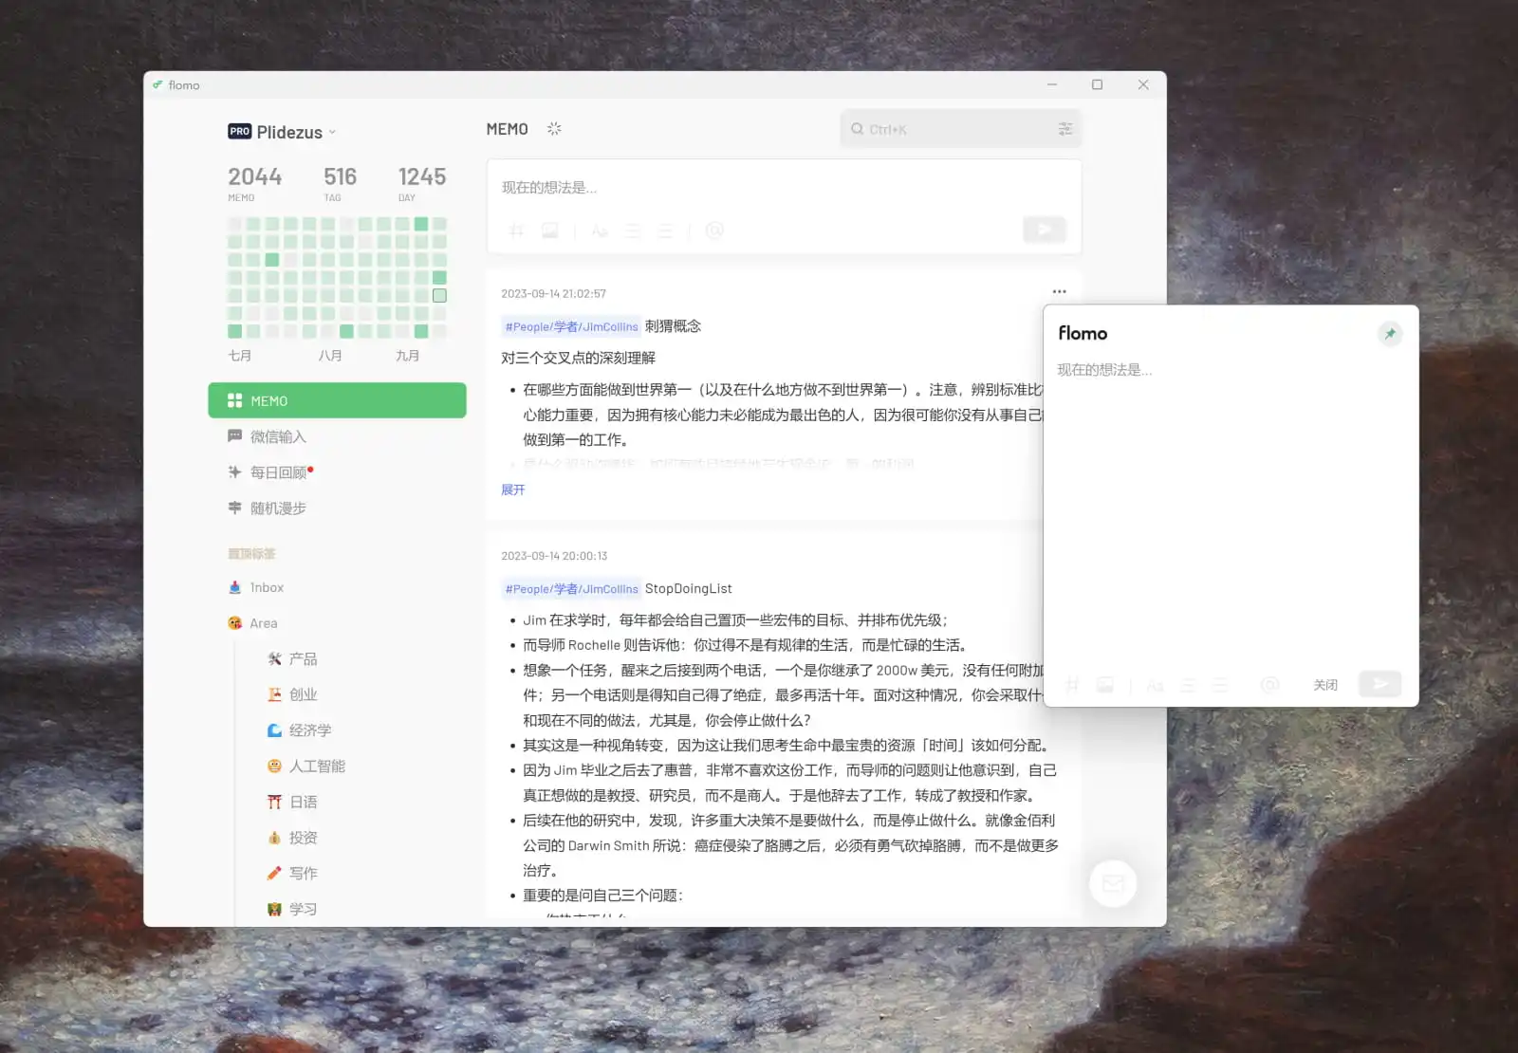Open the 创业 tag
Image resolution: width=1518 pixels, height=1053 pixels.
(x=292, y=694)
